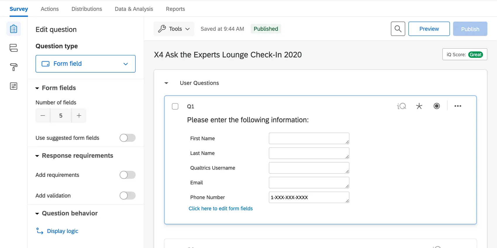The image size is (497, 248).
Task: Select the Q1 question checkbox
Action: pos(175,106)
